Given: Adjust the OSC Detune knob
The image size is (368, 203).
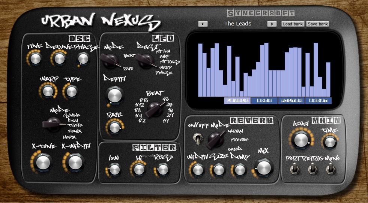Looking at the screenshot, I should click(x=59, y=58).
